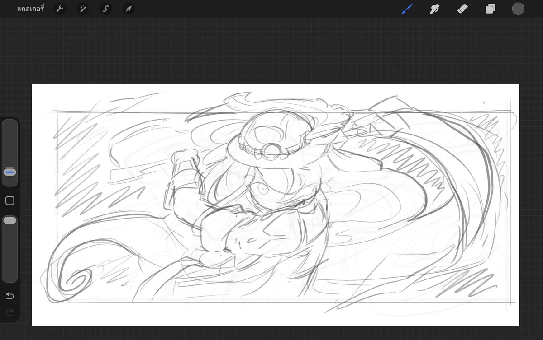Undo the last stroke
This screenshot has height=340, width=543.
(10, 296)
